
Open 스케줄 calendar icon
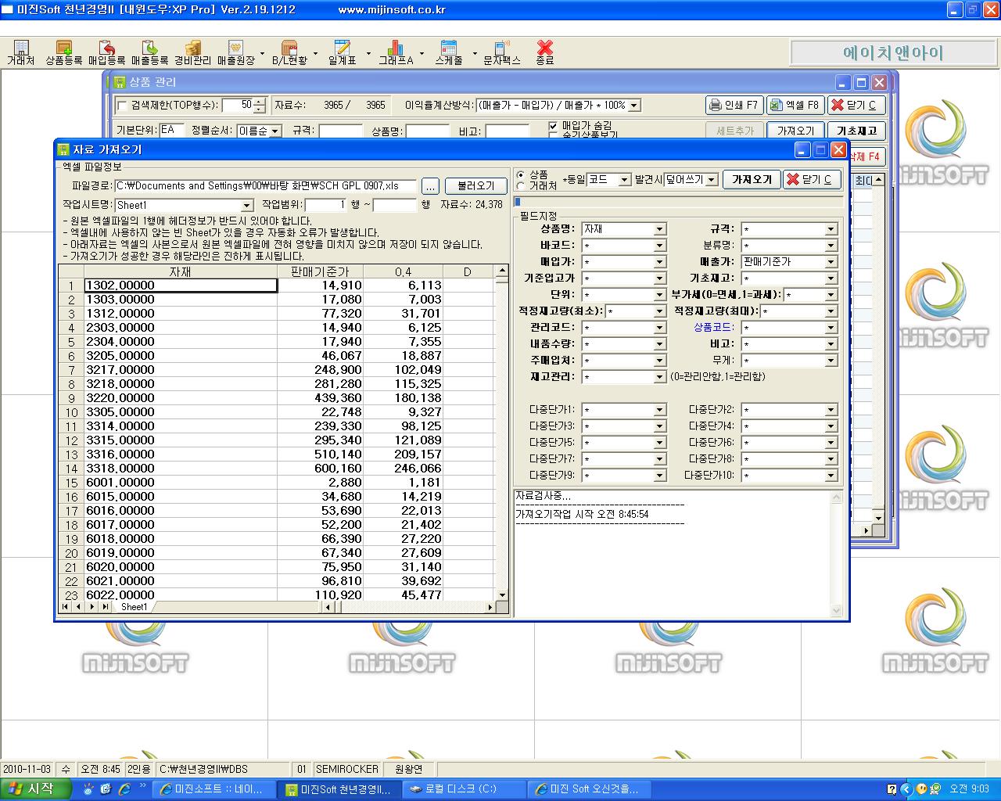448,53
